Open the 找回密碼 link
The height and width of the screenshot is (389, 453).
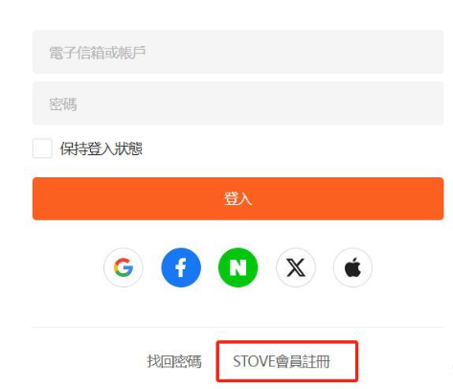click(x=174, y=361)
